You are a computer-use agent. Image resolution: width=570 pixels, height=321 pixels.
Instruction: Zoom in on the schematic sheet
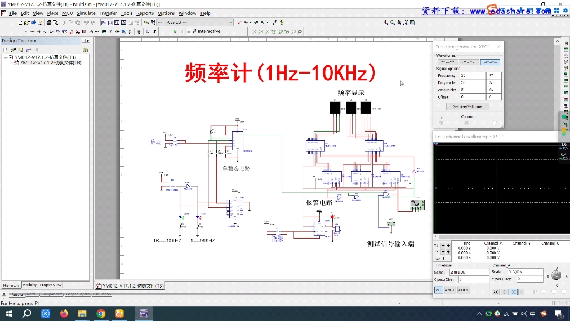pyautogui.click(x=386, y=22)
